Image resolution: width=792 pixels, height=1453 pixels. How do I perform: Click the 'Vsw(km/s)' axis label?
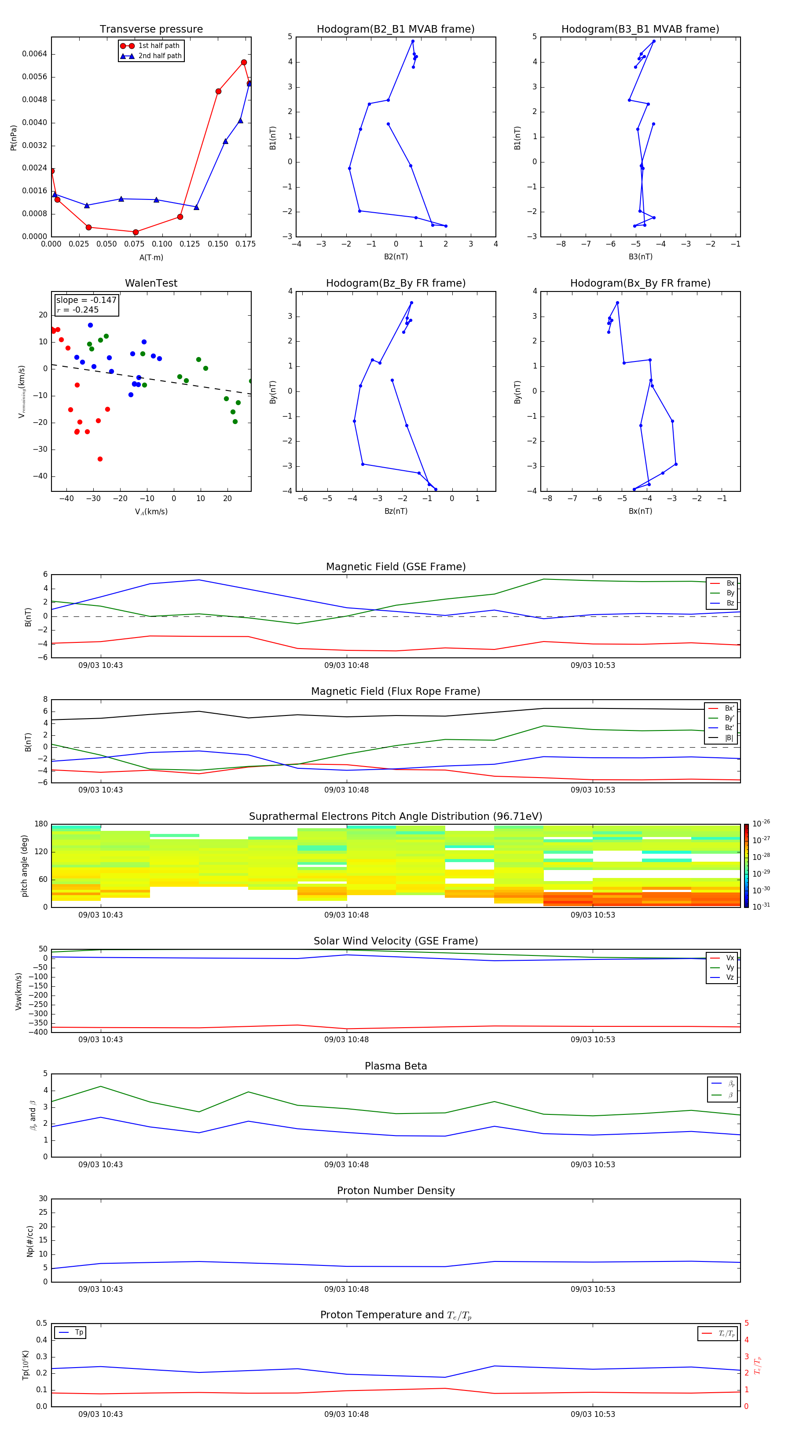click(18, 991)
